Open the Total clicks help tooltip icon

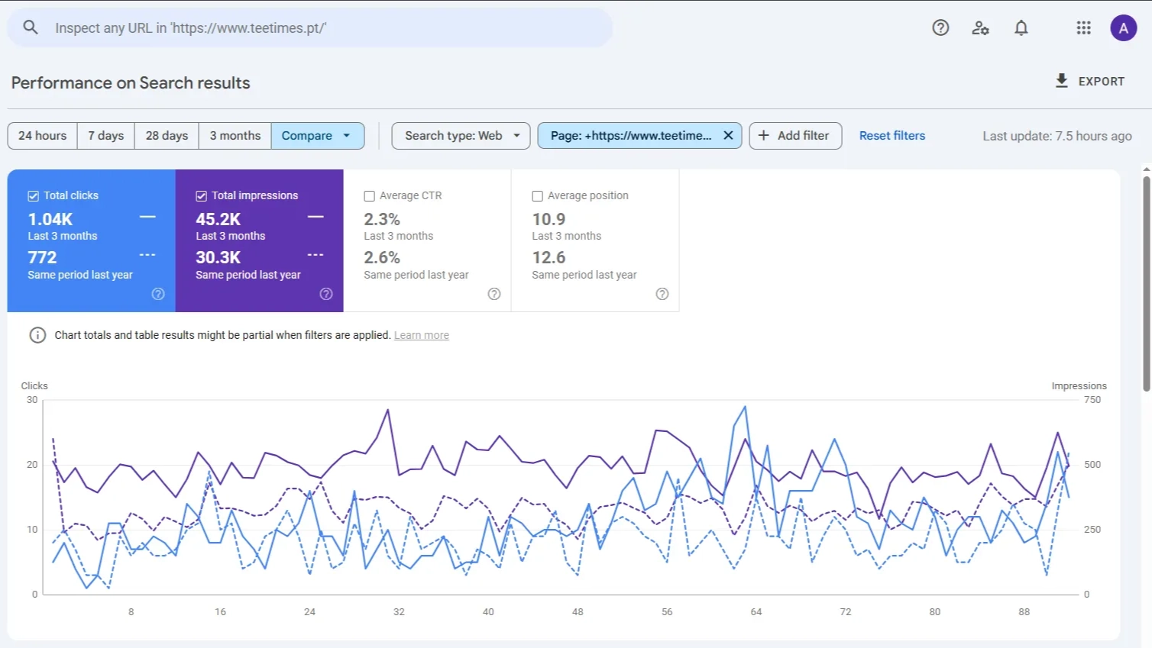coord(157,294)
